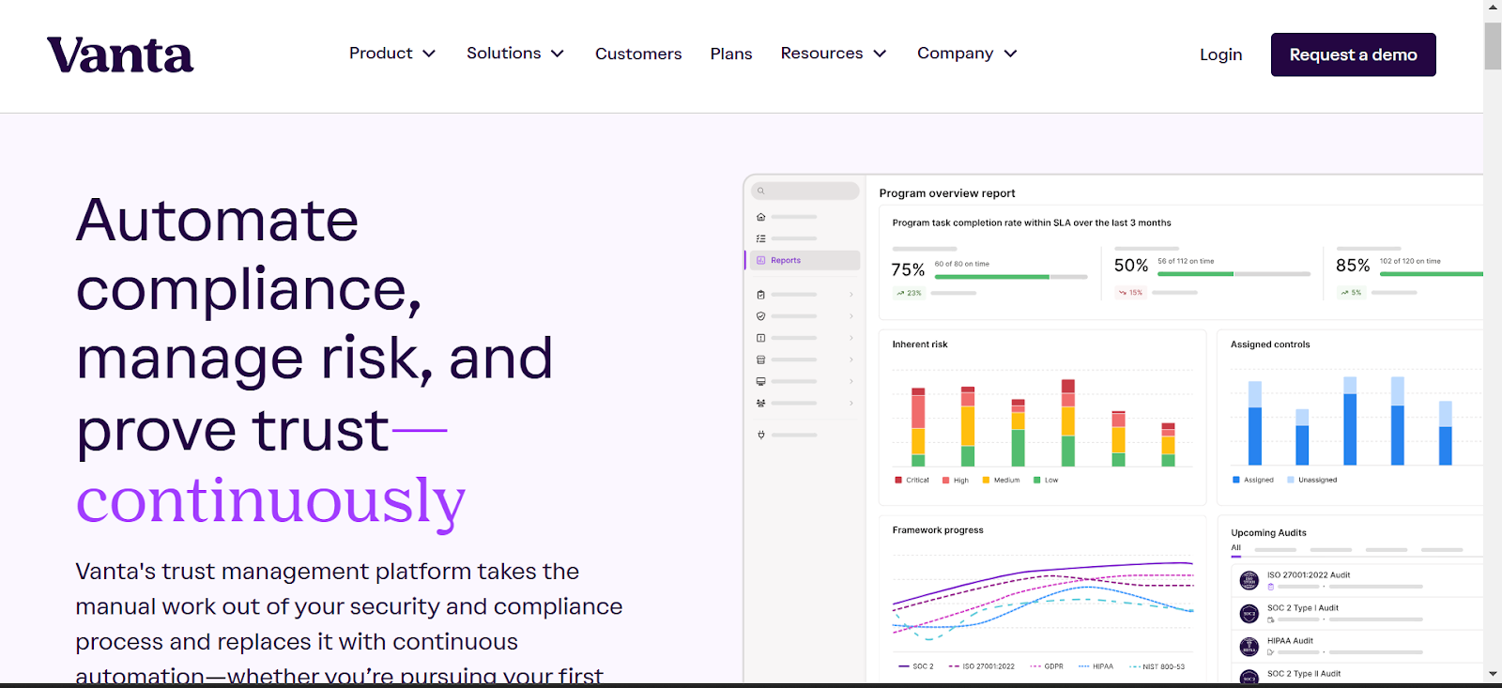Viewport: 1502px width, 688px height.
Task: Click the Assigned blue legend swatch
Action: click(x=1236, y=480)
